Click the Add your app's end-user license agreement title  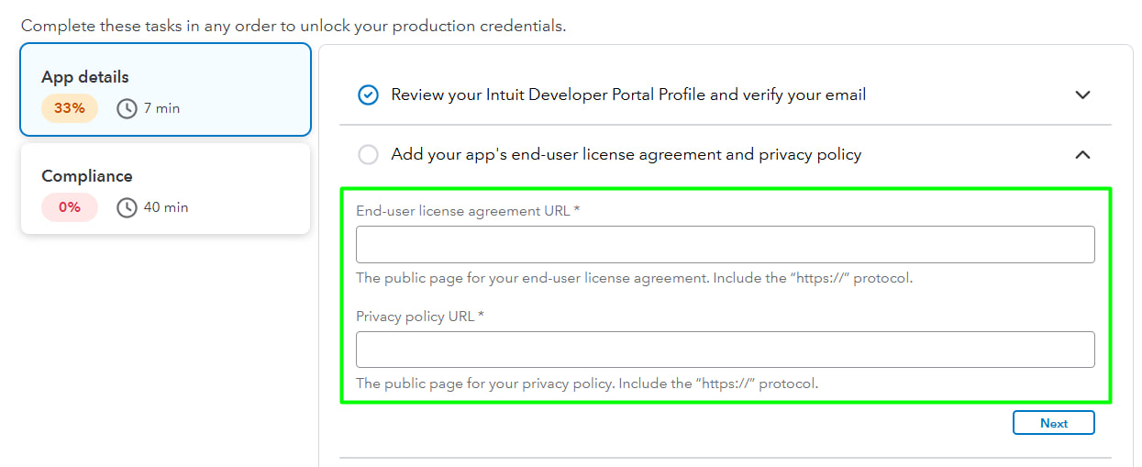(626, 155)
